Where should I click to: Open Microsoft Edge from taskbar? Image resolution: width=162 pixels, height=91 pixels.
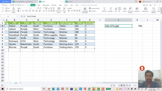53,89
